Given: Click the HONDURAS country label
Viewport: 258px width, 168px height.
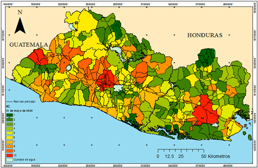Looking at the screenshot, I should 205,35.
